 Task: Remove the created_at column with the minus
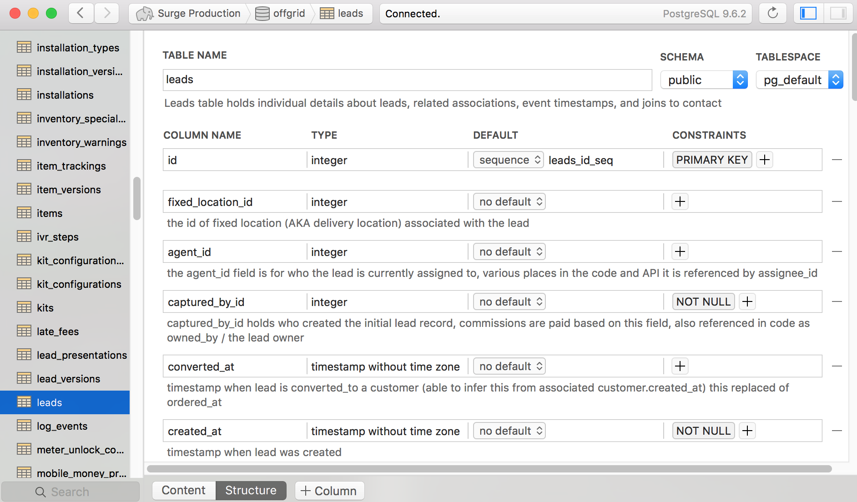tap(837, 431)
